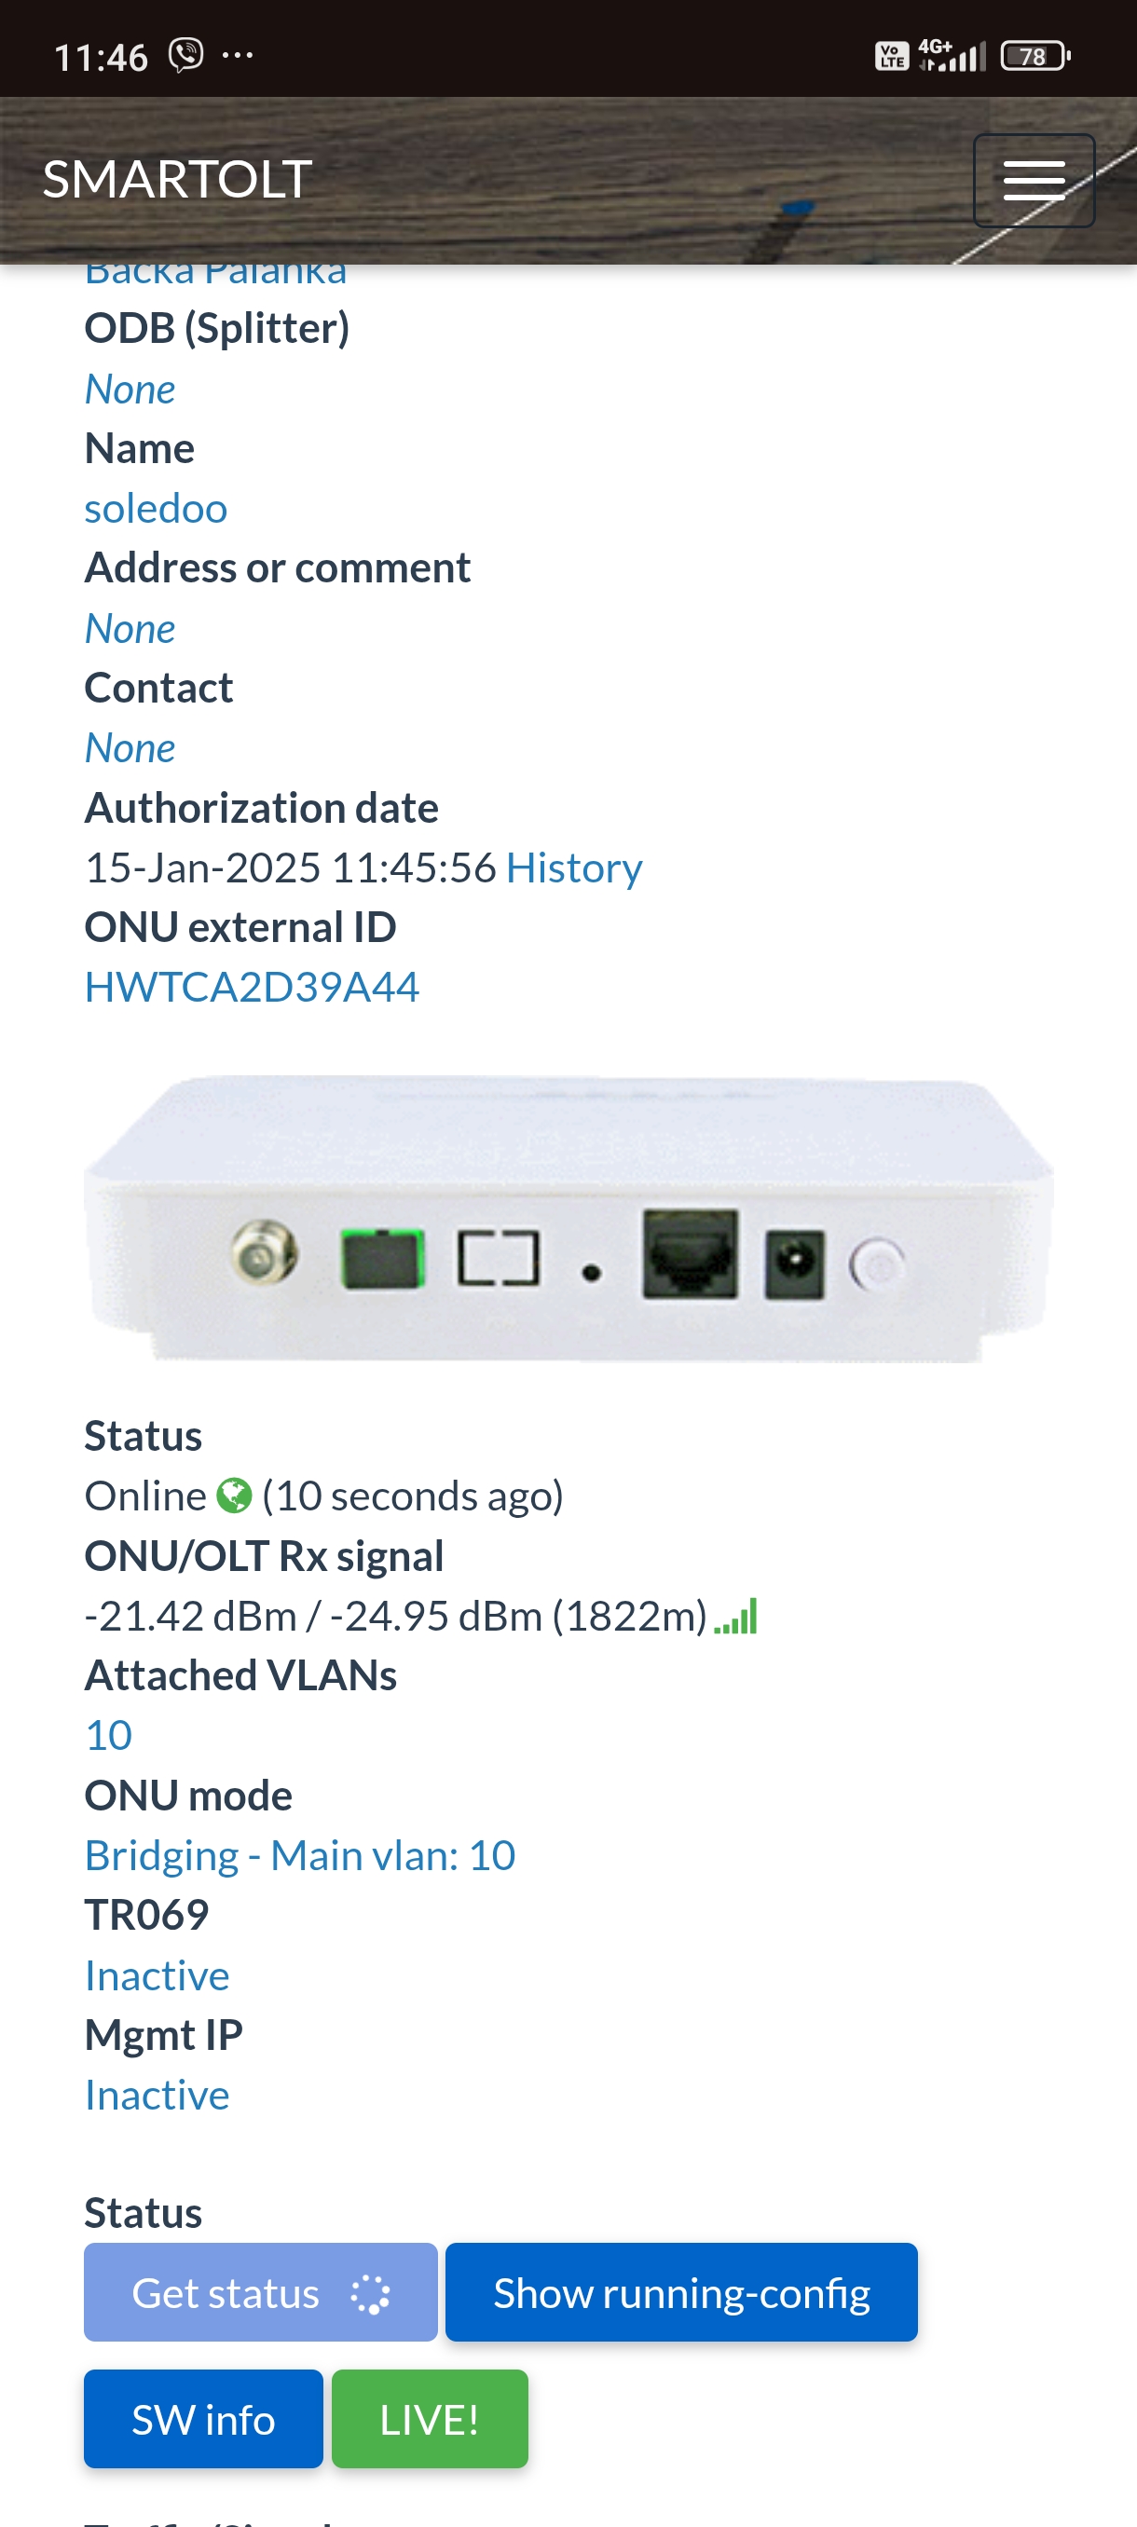
Task: Click the green LIVE! button
Action: (x=430, y=2419)
